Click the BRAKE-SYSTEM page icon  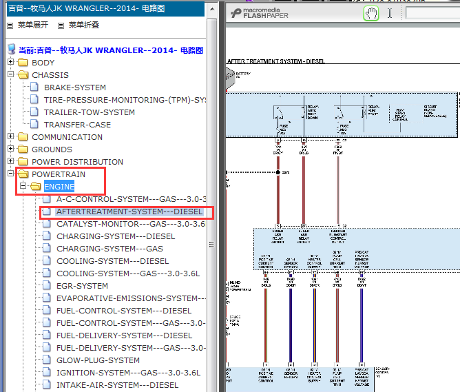(34, 87)
